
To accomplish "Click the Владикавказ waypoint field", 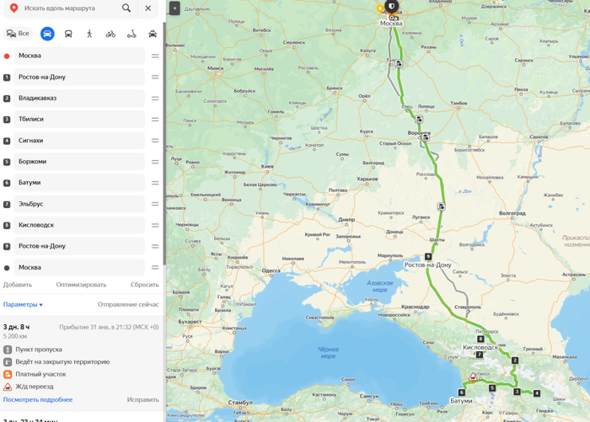I will pyautogui.click(x=80, y=98).
